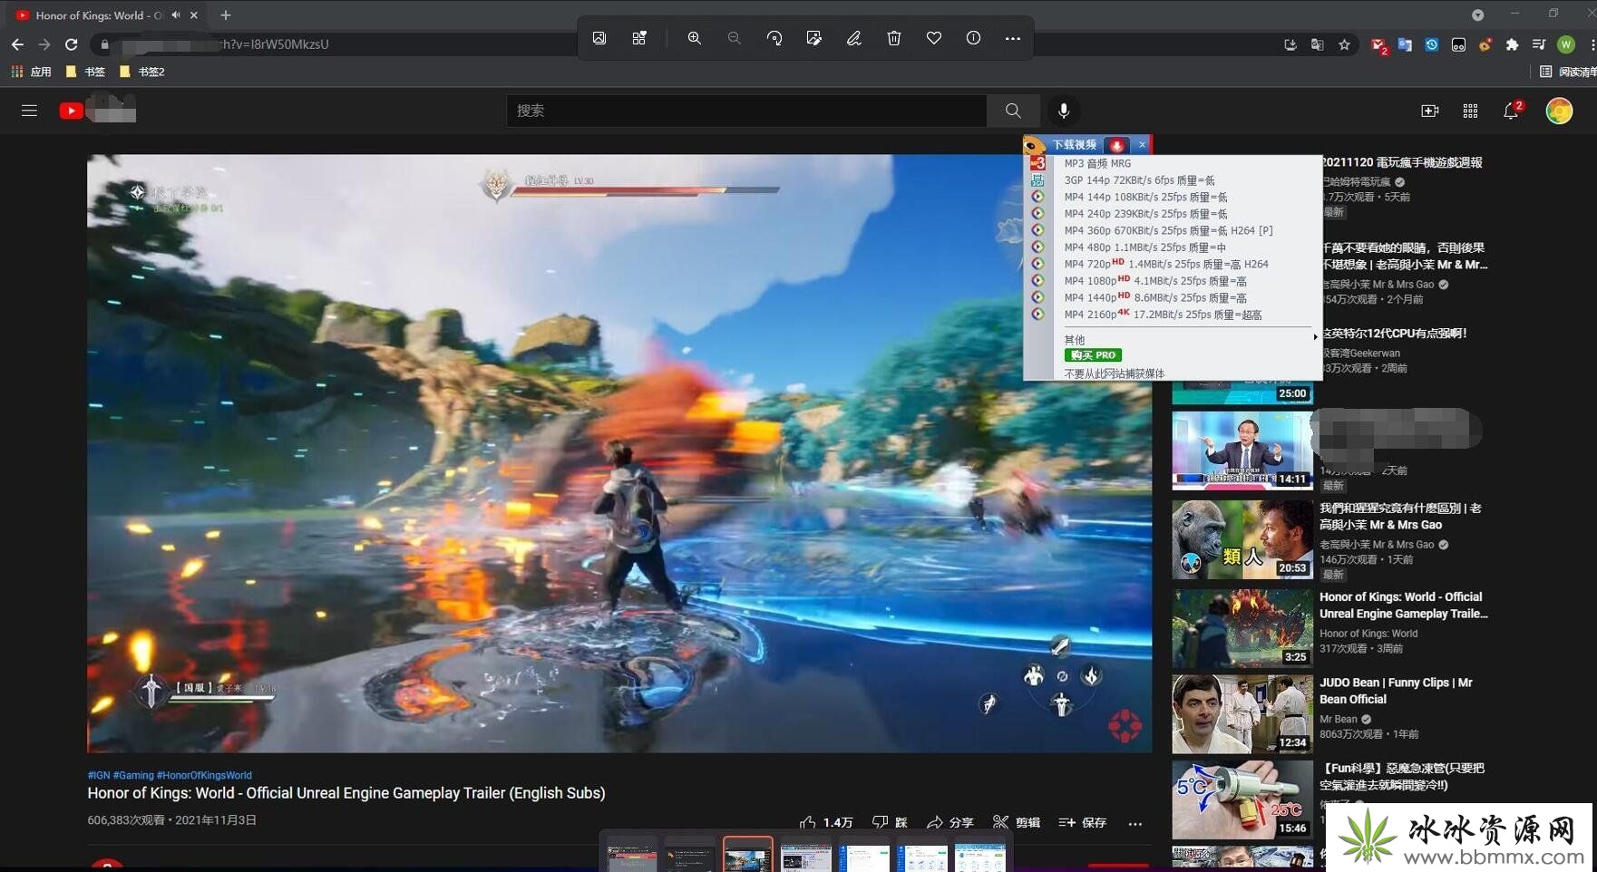Click the 剪辑 clip button
Viewport: 1597px width, 872px height.
point(1017,822)
